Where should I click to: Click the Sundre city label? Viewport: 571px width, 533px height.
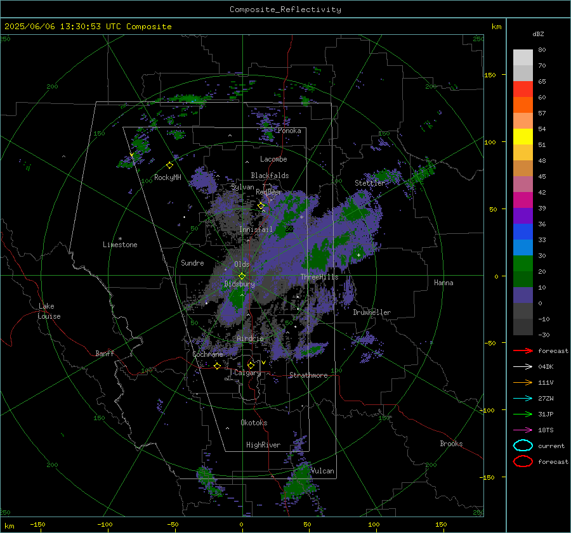(x=192, y=262)
